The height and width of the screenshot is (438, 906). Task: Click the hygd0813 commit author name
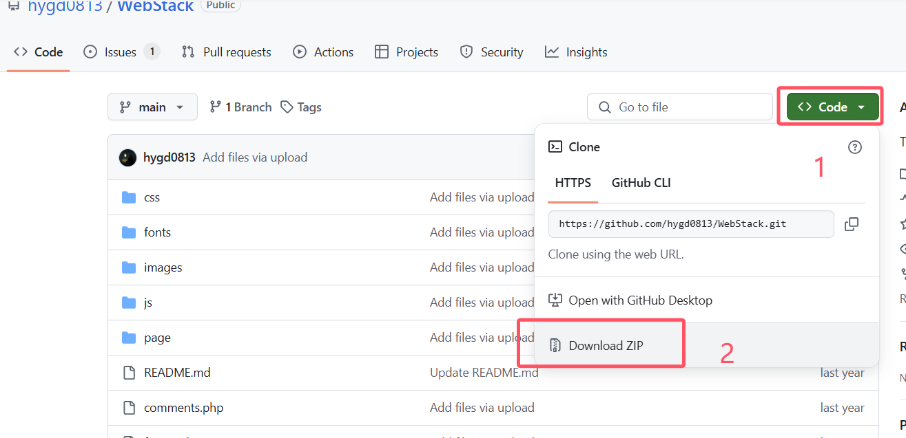(169, 157)
